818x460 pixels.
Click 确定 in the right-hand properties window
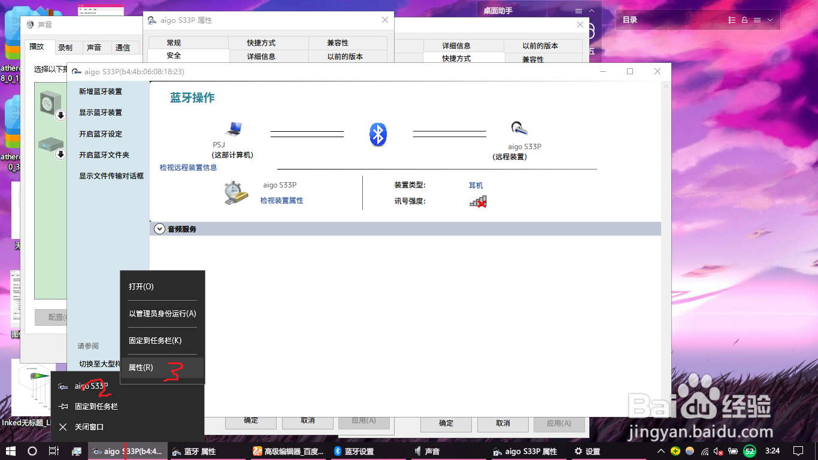(446, 423)
